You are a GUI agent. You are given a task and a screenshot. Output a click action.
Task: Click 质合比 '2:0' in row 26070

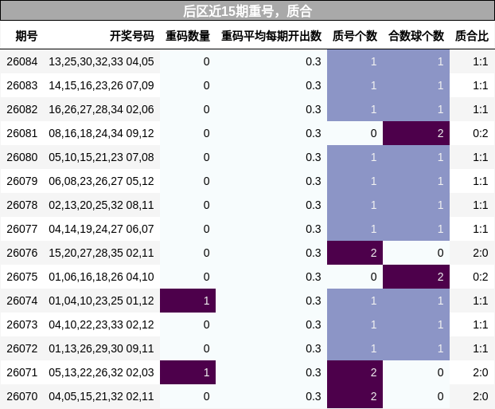[481, 396]
